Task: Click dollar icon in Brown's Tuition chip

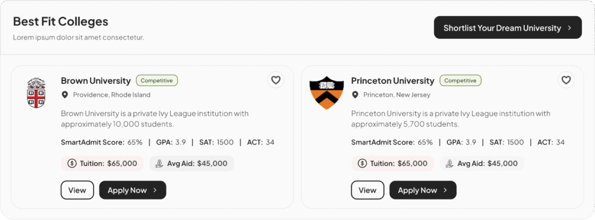Action: coord(71,164)
